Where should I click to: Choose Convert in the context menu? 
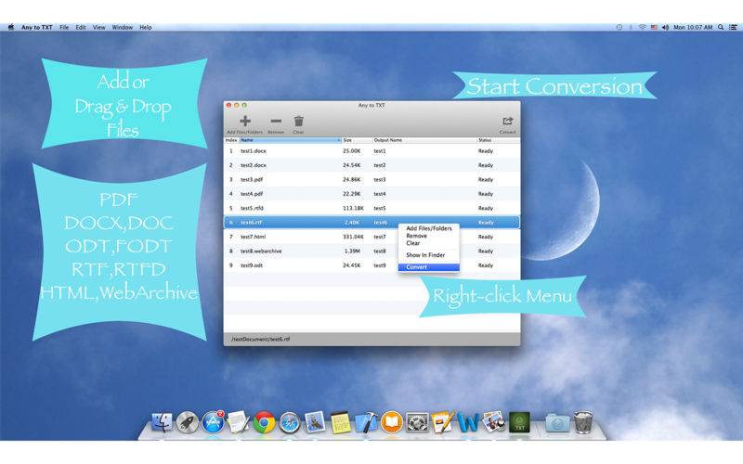coord(429,267)
